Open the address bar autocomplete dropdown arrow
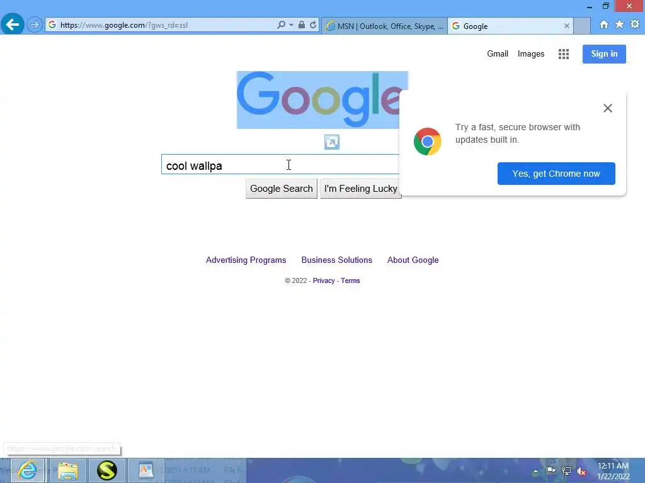The width and height of the screenshot is (645, 483). (291, 25)
